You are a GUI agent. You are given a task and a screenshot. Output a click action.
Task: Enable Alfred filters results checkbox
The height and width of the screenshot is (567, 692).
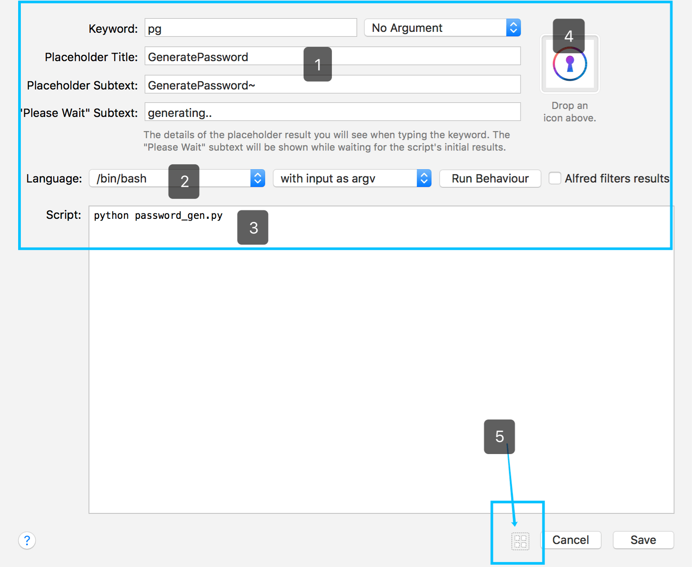coord(555,178)
